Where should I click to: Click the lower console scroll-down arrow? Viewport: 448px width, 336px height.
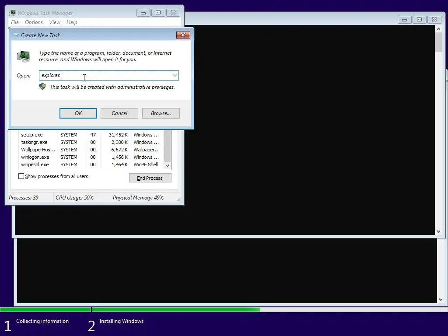441,299
